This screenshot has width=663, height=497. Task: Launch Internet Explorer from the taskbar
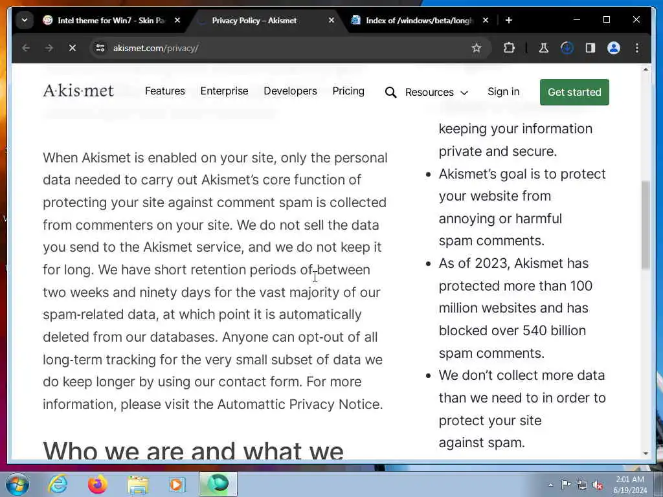coord(58,484)
